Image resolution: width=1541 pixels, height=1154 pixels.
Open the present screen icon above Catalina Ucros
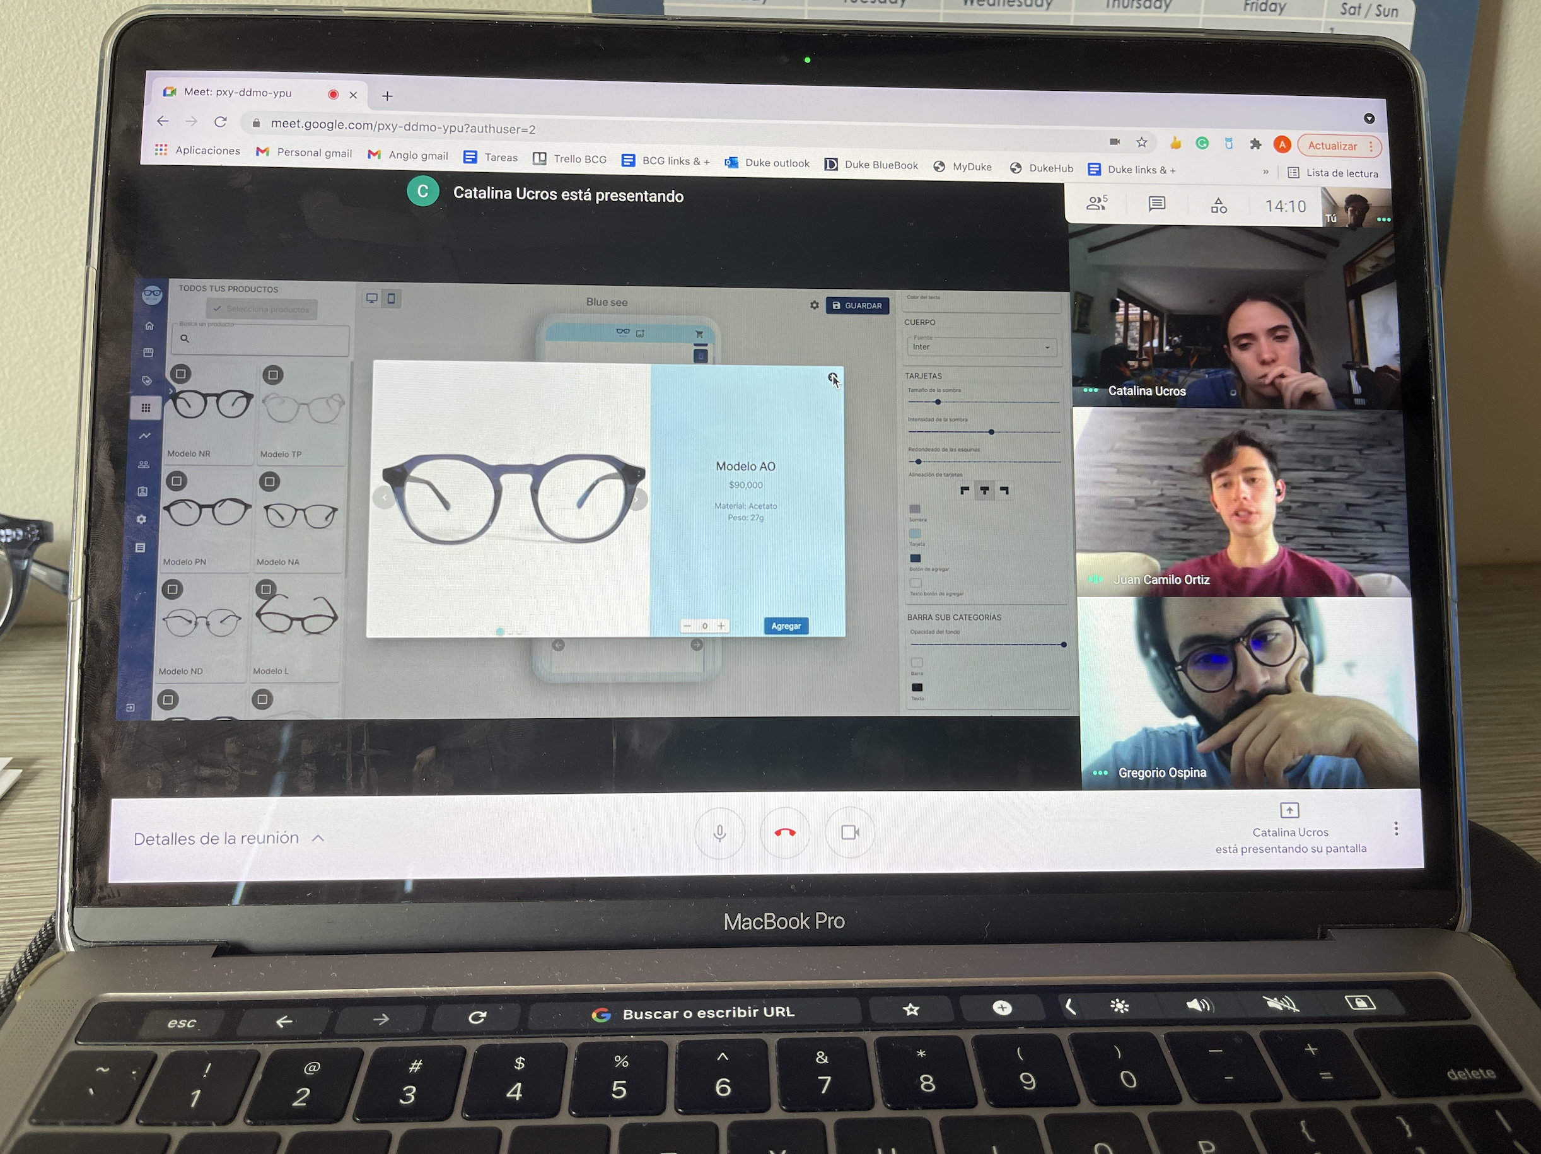(1289, 810)
